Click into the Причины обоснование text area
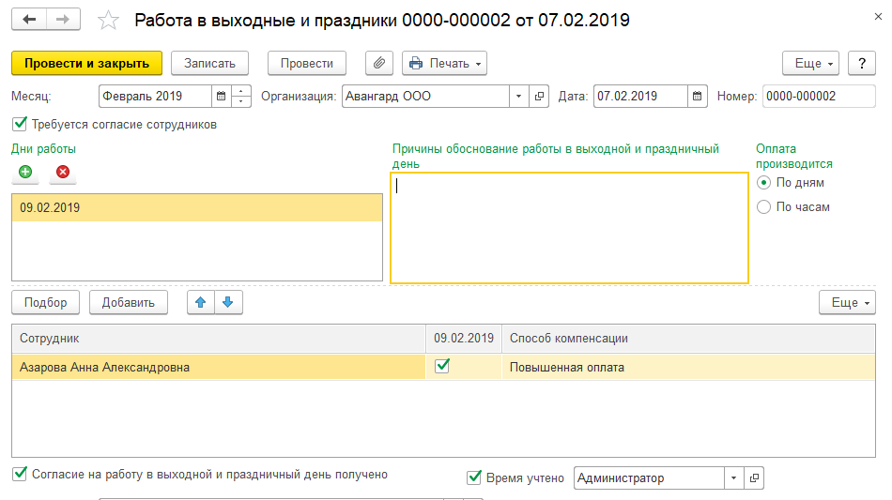The height and width of the screenshot is (500, 892). tap(569, 228)
